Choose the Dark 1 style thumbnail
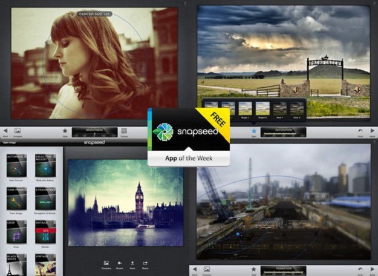Image resolution: width=378 pixels, height=276 pixels. tap(279, 110)
